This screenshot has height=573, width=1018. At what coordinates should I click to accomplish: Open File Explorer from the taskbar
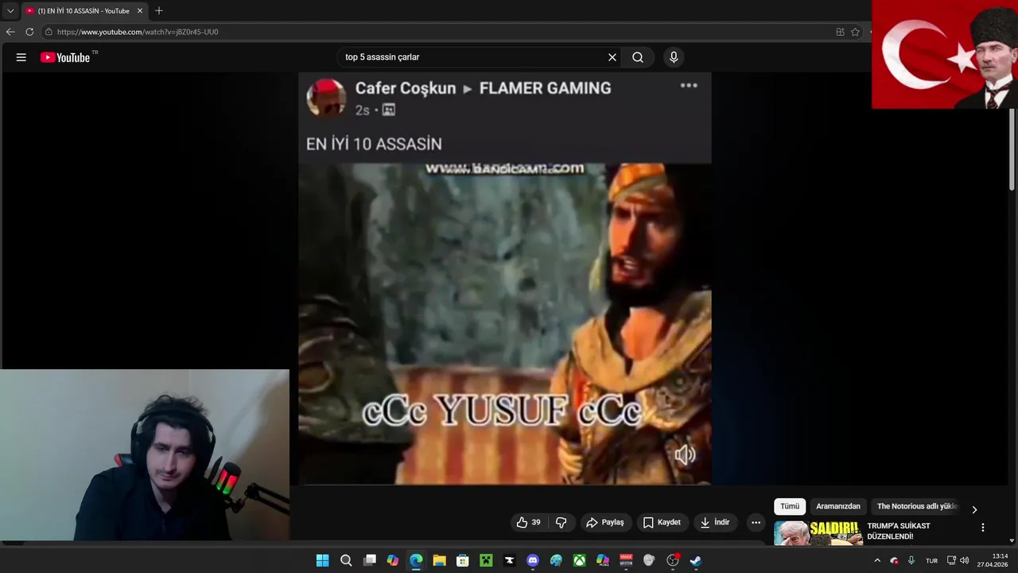click(439, 561)
